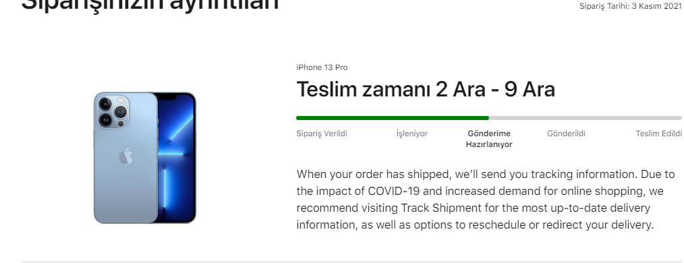The height and width of the screenshot is (263, 684).
Task: Click the grey unfilled part of progress bar
Action: [586, 118]
